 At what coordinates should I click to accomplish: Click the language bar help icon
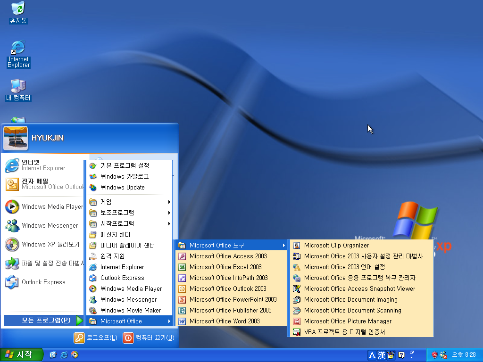pyautogui.click(x=401, y=355)
